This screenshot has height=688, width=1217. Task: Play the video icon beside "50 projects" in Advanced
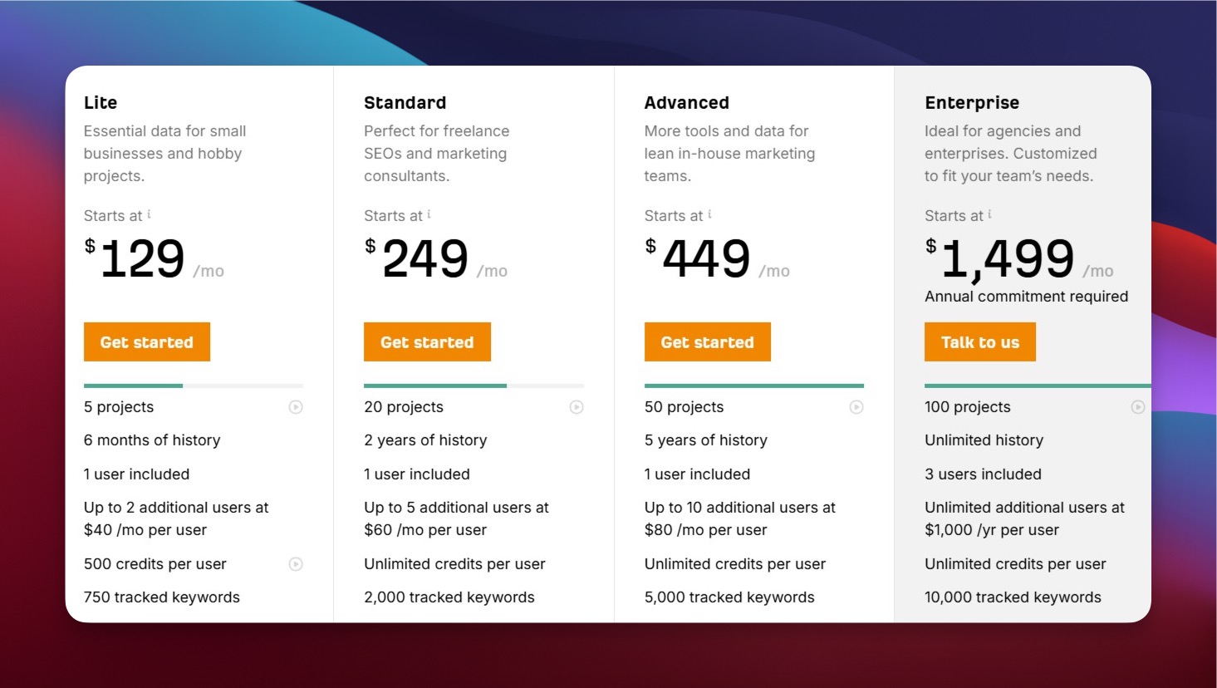point(856,407)
